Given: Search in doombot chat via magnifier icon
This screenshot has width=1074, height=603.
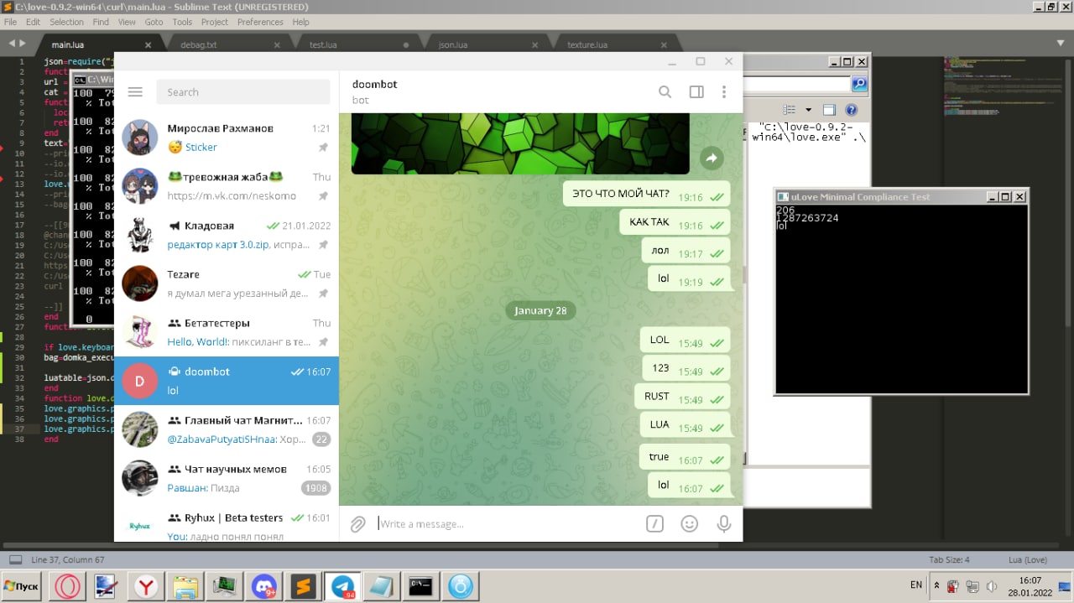Looking at the screenshot, I should click(x=665, y=92).
